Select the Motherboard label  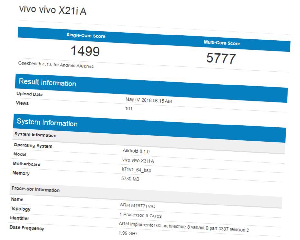pyautogui.click(x=27, y=164)
